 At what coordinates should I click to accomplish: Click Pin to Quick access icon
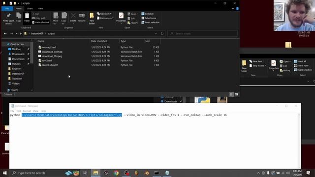pyautogui.click(x=8, y=19)
